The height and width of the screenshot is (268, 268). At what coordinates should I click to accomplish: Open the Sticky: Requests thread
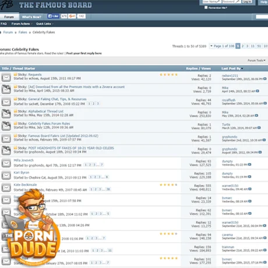(35, 75)
